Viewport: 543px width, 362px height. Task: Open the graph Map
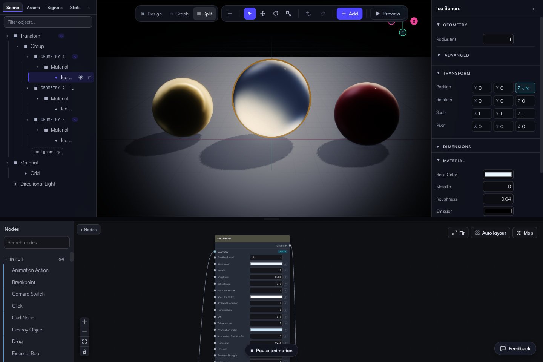tap(525, 233)
